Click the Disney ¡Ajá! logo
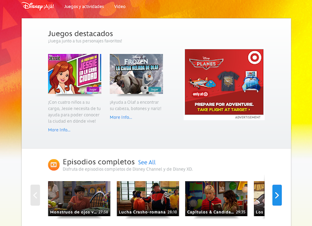 40,7
